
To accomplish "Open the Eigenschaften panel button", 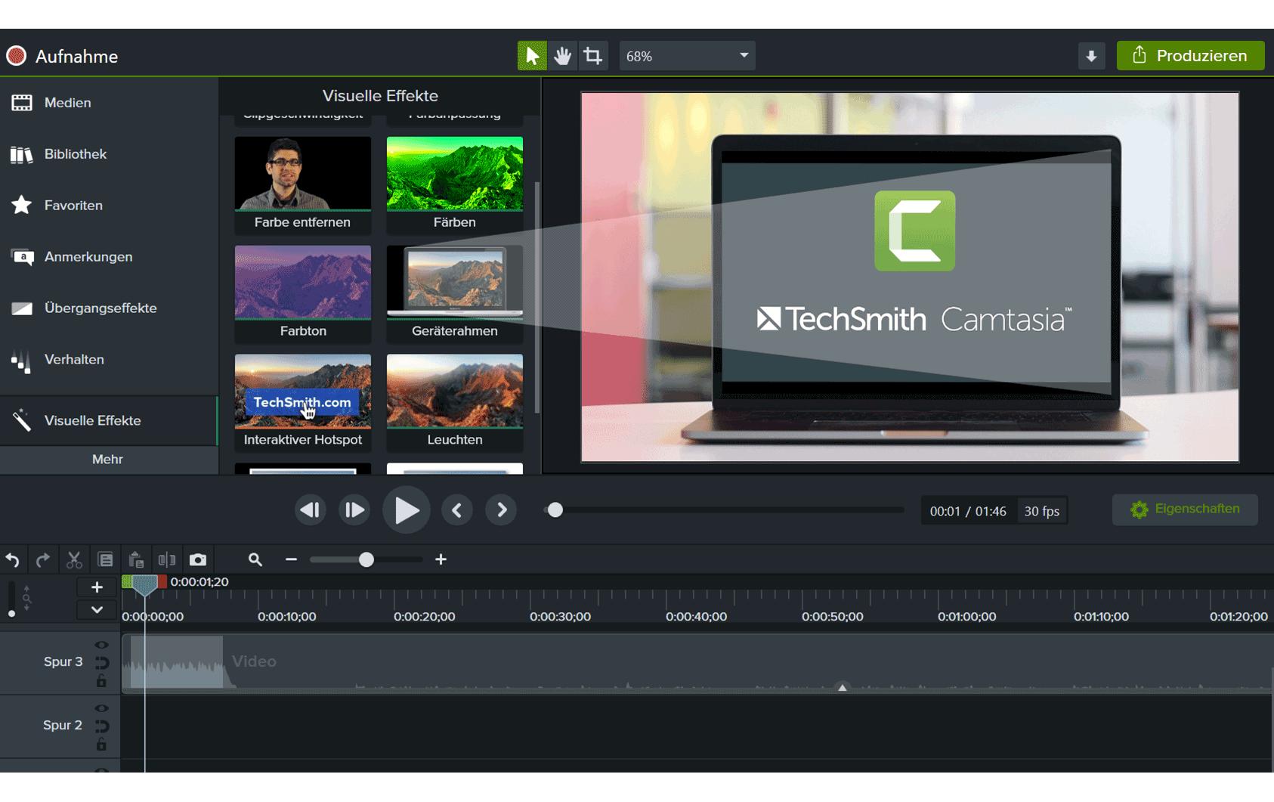I will 1184,509.
